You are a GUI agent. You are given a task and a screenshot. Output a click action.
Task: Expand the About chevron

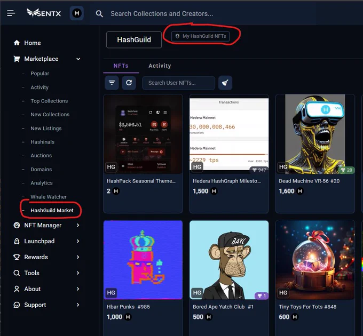click(x=78, y=289)
